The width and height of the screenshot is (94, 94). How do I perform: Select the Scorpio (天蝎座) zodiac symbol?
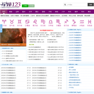click(58, 22)
